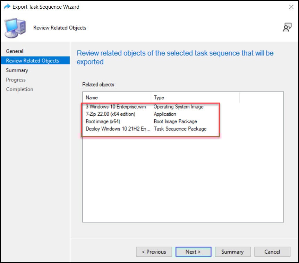Click the Task Sequence Package type cell

tap(180, 129)
